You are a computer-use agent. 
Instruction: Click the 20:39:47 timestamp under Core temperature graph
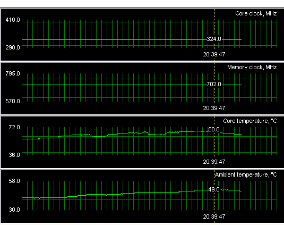pyautogui.click(x=214, y=162)
